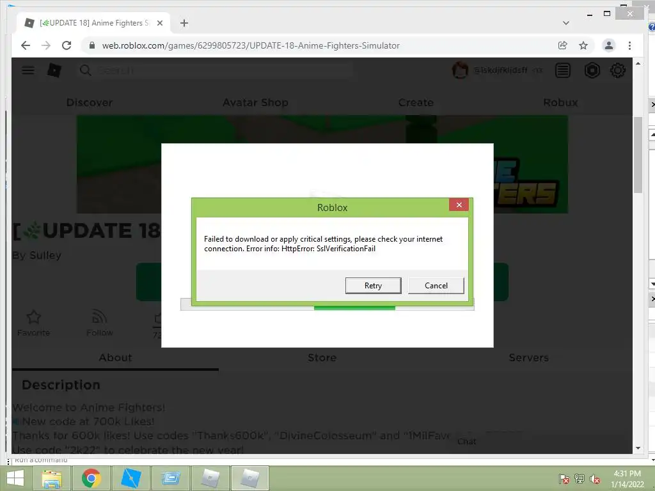Screen dimensions: 655x491
Task: Open File Explorer from the taskbar
Action: pos(51,478)
